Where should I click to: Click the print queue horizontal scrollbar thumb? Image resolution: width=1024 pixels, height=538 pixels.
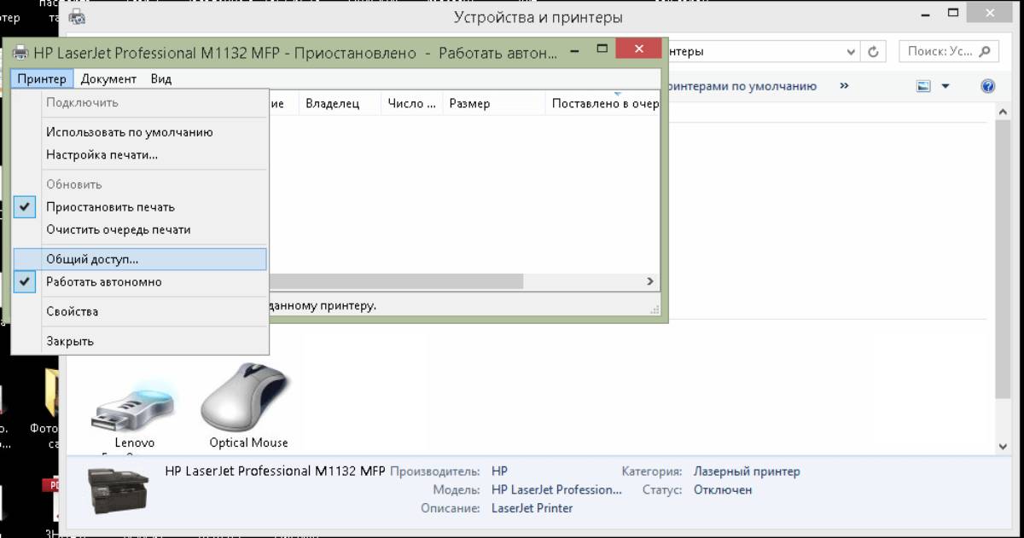click(396, 281)
